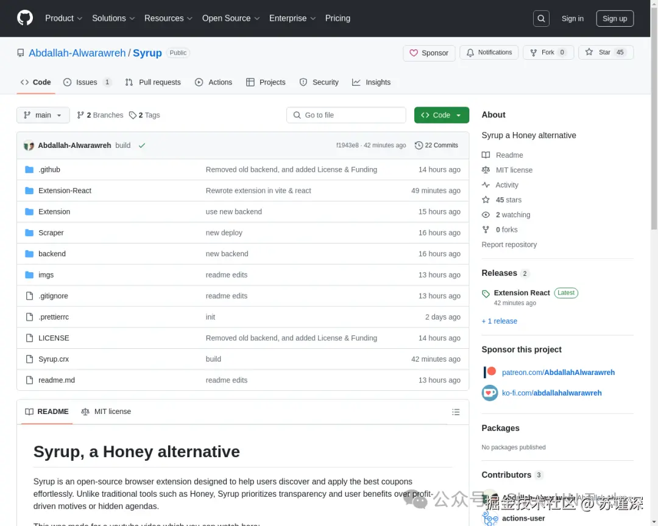Click the backend folder icon
Viewport: 658px width, 526px height.
[x=29, y=254]
